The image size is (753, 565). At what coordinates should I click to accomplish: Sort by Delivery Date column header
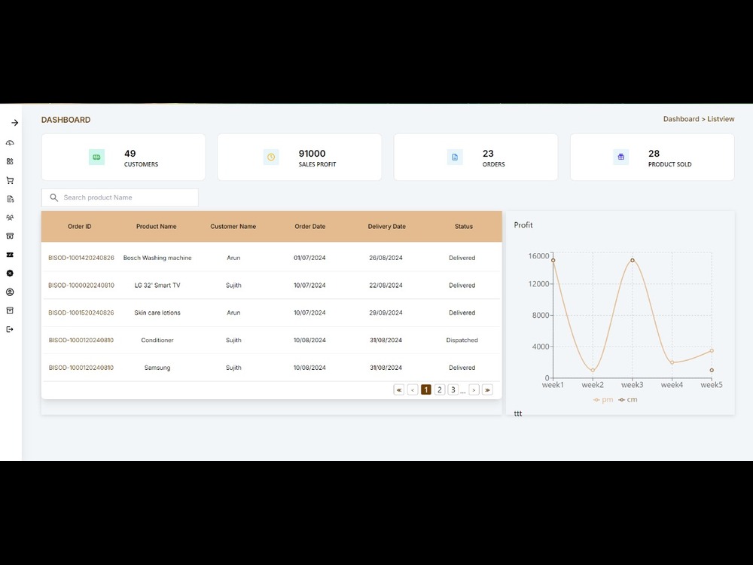click(386, 226)
